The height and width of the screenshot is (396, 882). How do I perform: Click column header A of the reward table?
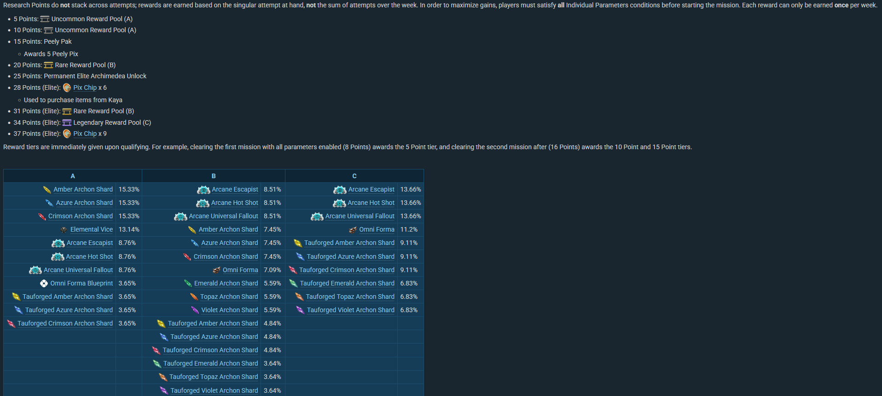[73, 176]
